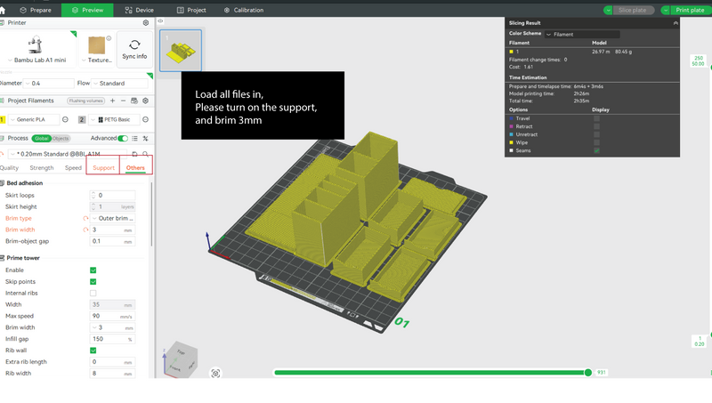
Task: Open AMS filament sync icon in Project Filaments
Action: (134, 101)
